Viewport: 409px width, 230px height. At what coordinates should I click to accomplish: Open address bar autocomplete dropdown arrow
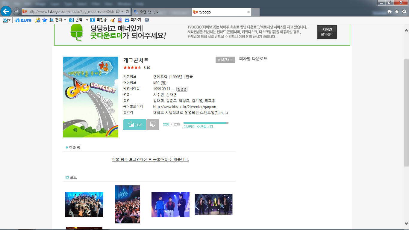tap(122, 12)
